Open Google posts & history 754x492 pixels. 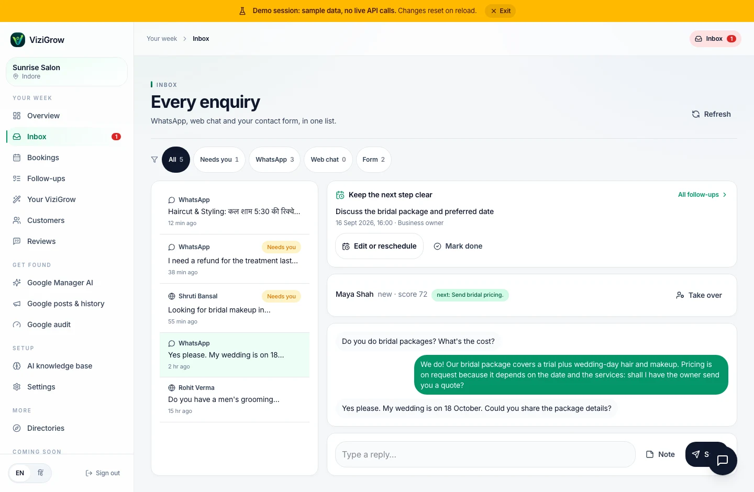coord(66,304)
